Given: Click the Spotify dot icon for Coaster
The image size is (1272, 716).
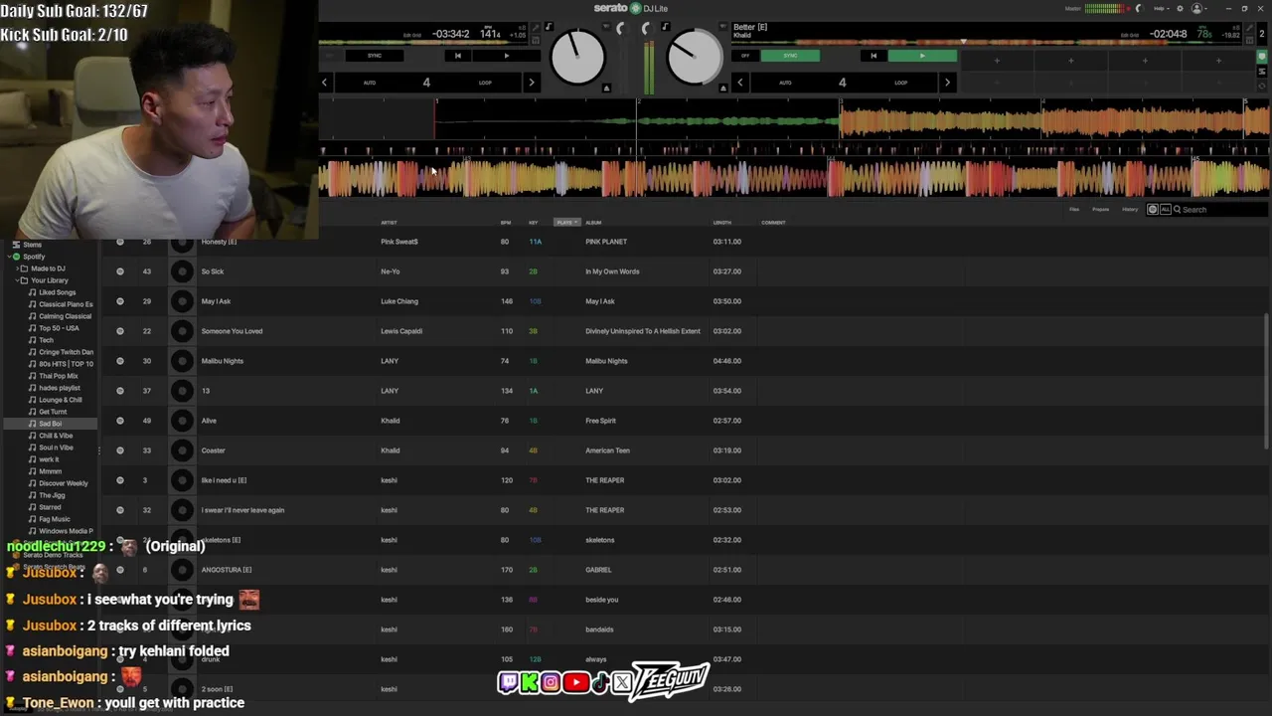Looking at the screenshot, I should 120,450.
